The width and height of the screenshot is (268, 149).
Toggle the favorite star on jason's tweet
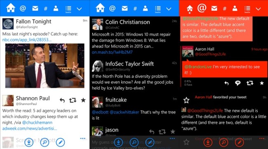coord(173,132)
